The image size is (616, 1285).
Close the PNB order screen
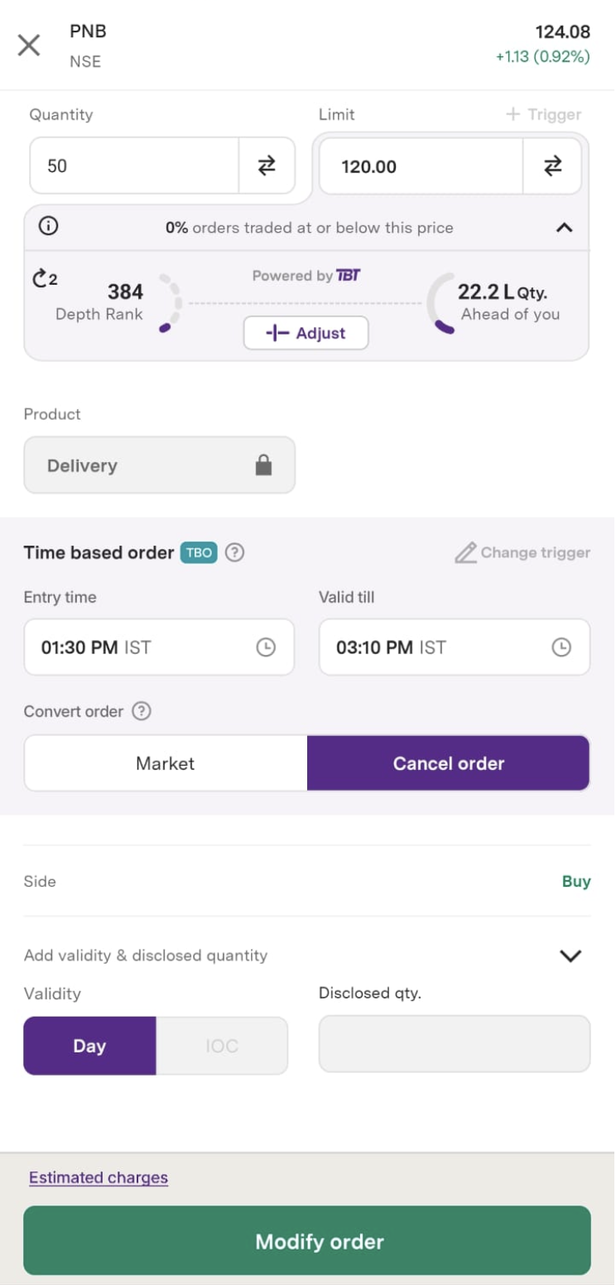point(29,45)
